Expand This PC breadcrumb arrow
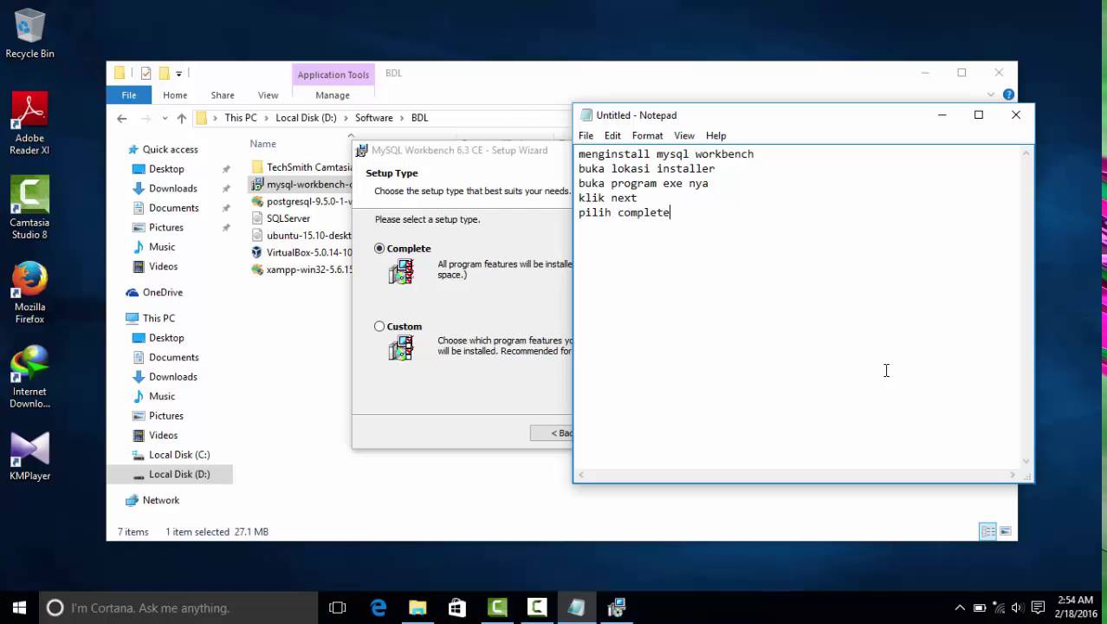Image resolution: width=1107 pixels, height=624 pixels. [266, 118]
